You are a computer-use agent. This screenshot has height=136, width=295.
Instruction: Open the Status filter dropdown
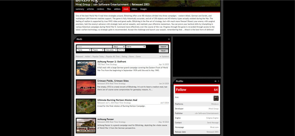click(119, 47)
